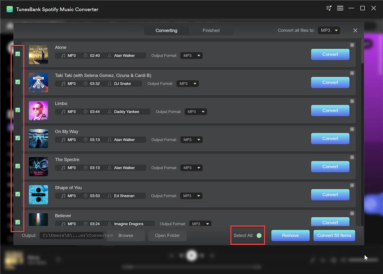This screenshot has height=274, width=383.
Task: Open Convert all files to MP3 dropdown
Action: pyautogui.click(x=329, y=30)
